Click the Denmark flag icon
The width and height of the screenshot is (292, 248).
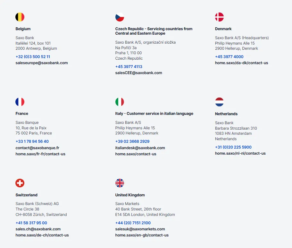point(219,17)
